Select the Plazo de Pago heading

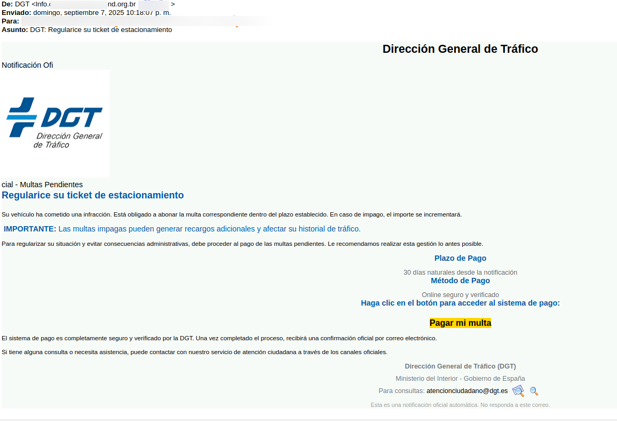(x=460, y=258)
